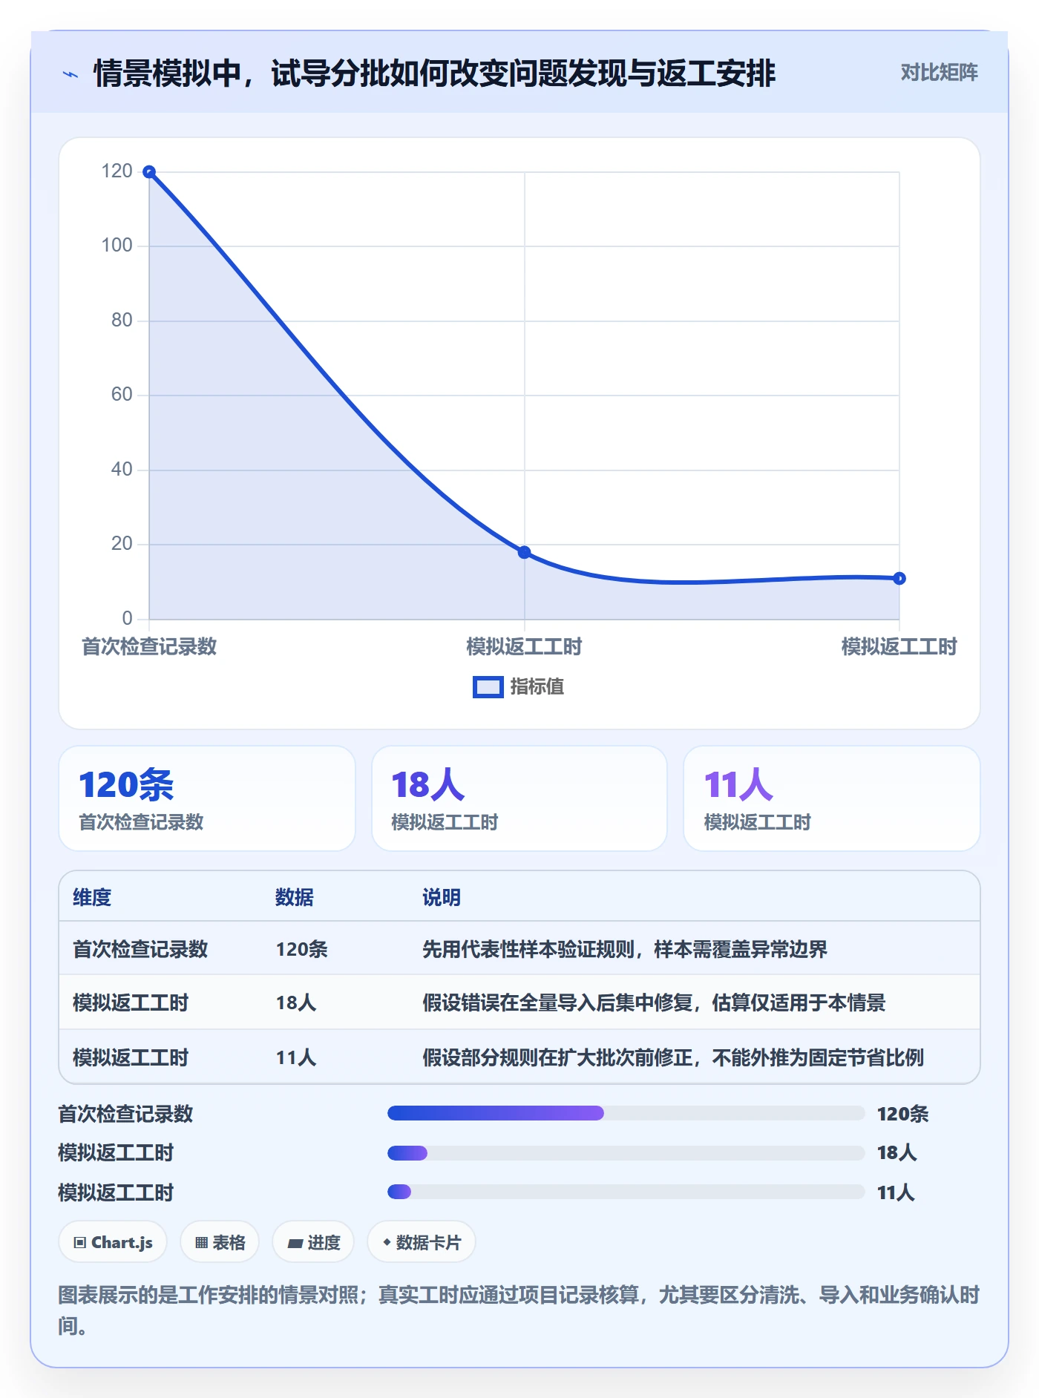Click the progress bar for 11人
The height and width of the screenshot is (1398, 1039).
click(x=626, y=1192)
